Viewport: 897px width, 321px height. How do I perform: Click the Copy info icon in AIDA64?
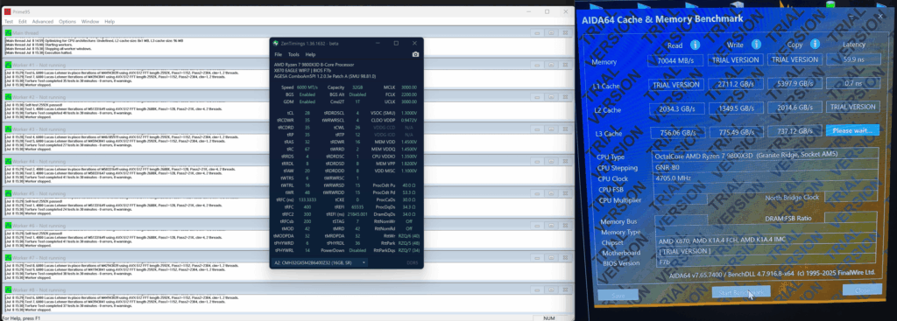coord(815,44)
